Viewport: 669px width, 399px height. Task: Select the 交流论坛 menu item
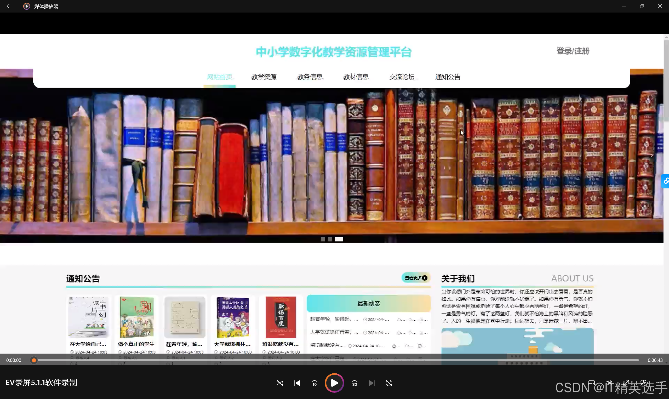point(402,77)
